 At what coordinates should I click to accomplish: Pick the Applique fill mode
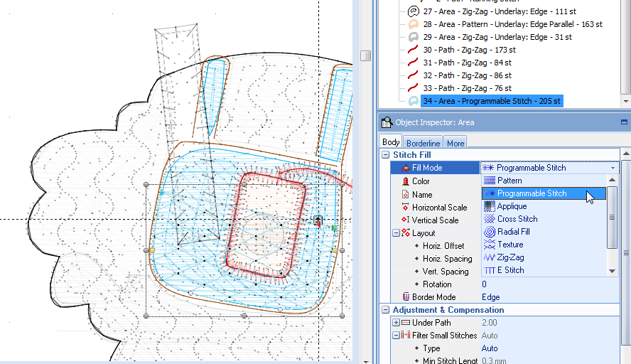click(512, 206)
